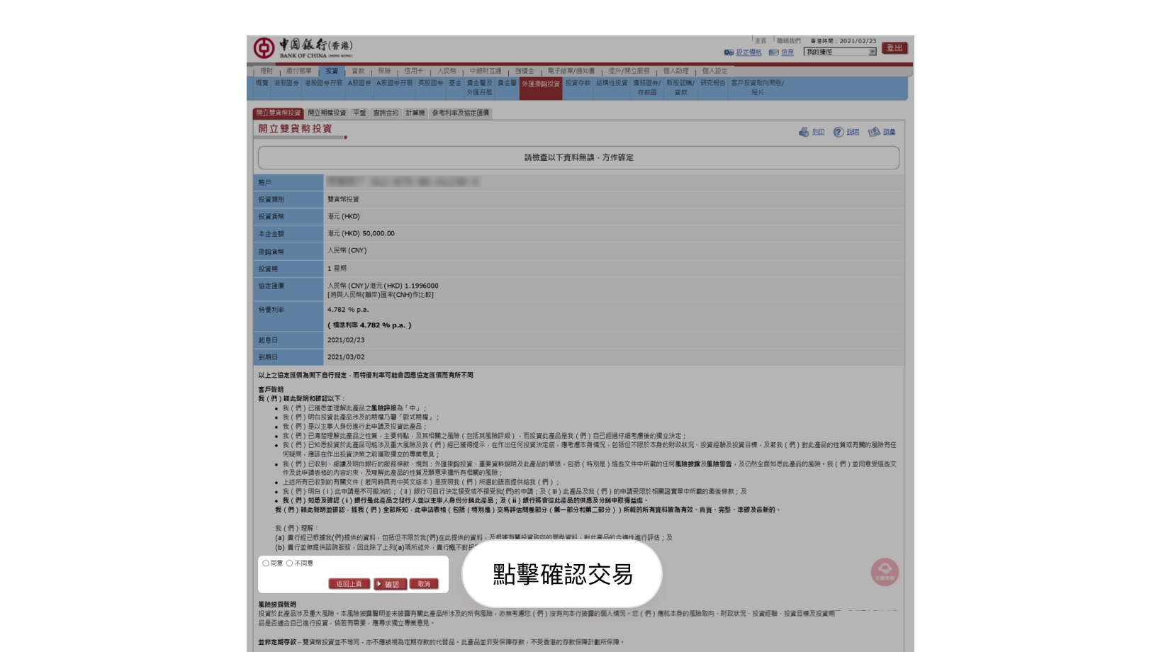This screenshot has width=1161, height=652.
Task: Click the 主頁 home link
Action: pos(761,41)
